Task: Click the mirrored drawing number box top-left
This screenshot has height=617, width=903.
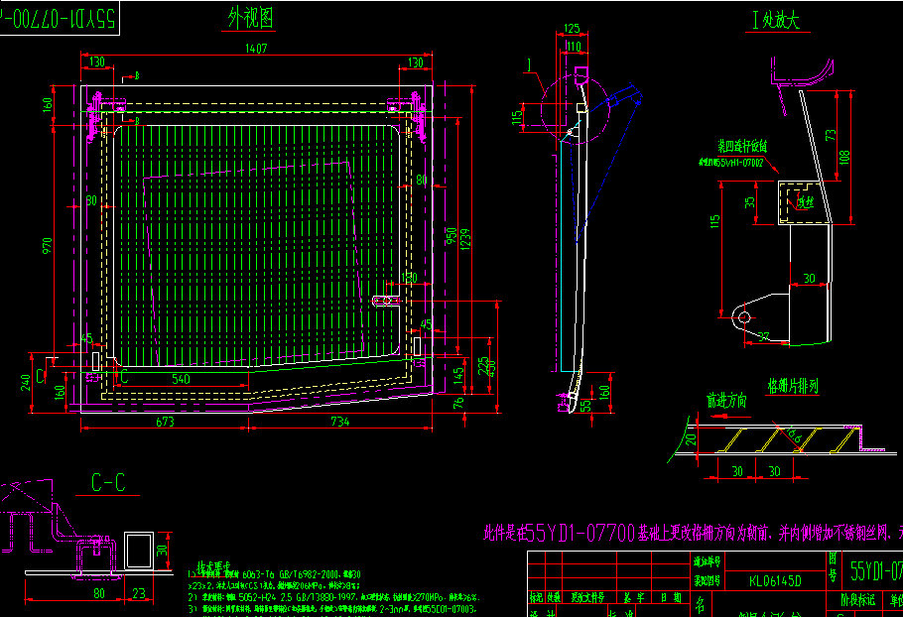Action: pos(60,16)
